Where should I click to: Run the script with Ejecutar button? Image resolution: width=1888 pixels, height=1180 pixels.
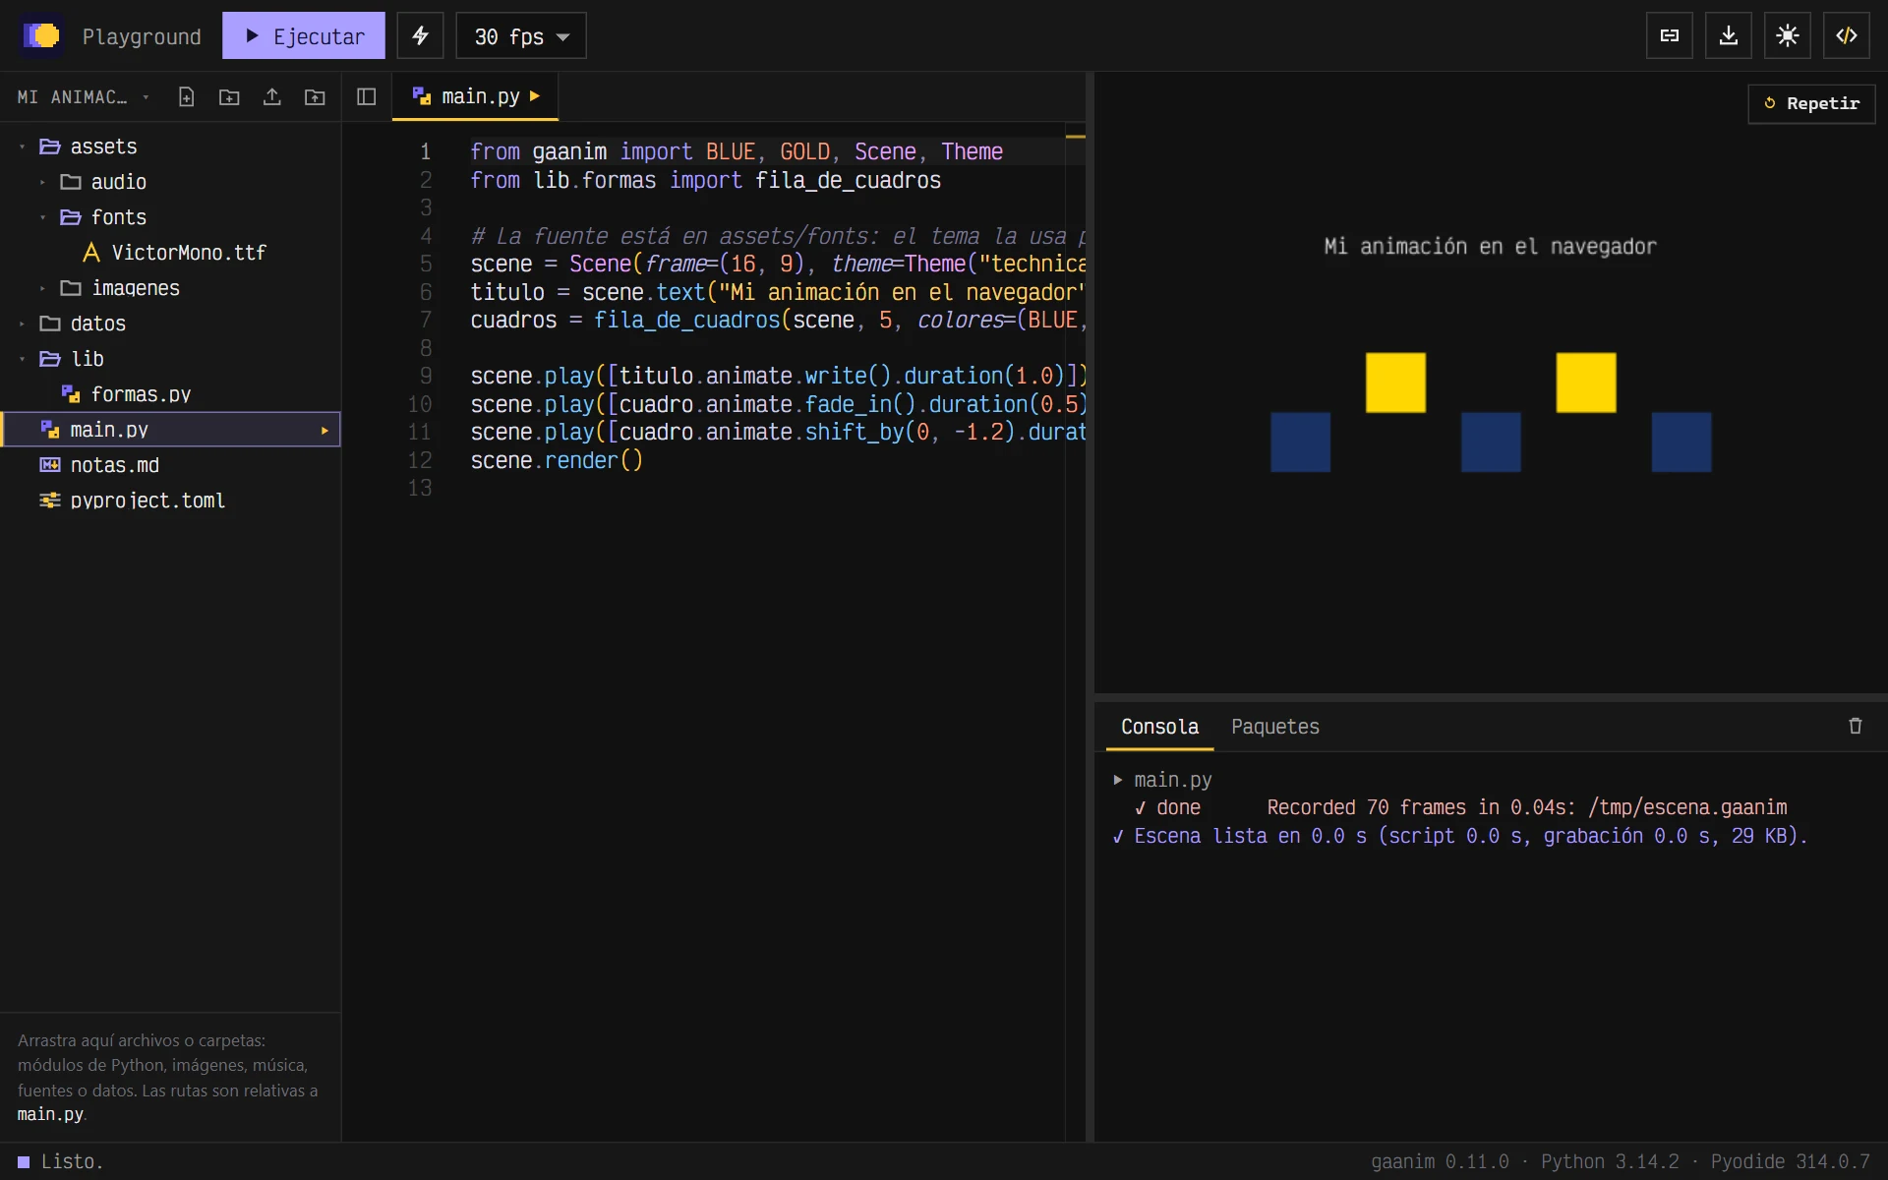(304, 36)
